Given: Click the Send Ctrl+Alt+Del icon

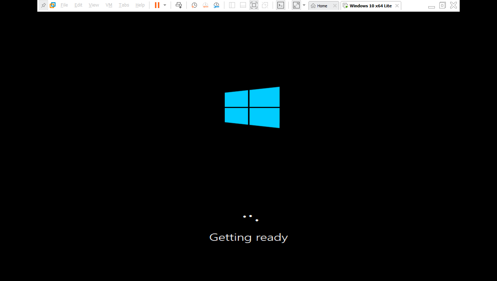Looking at the screenshot, I should coord(179,5).
